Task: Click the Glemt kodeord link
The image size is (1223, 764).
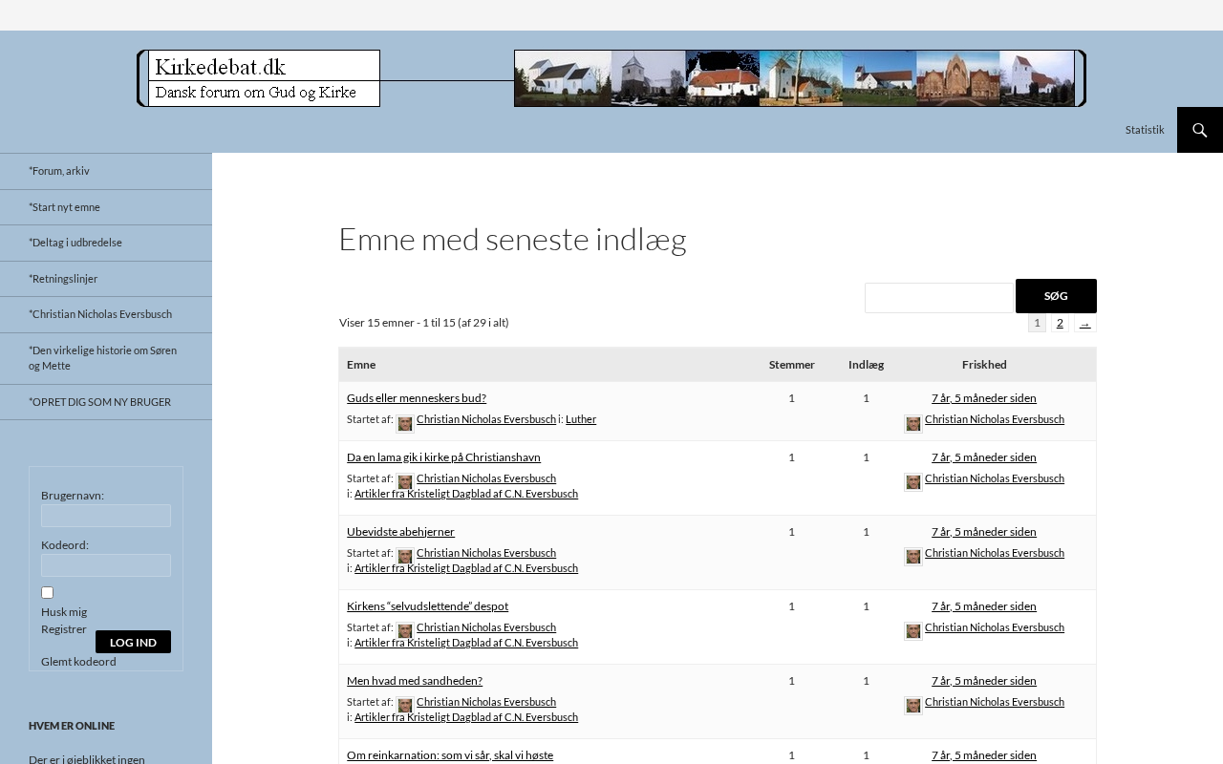Action: 78,662
